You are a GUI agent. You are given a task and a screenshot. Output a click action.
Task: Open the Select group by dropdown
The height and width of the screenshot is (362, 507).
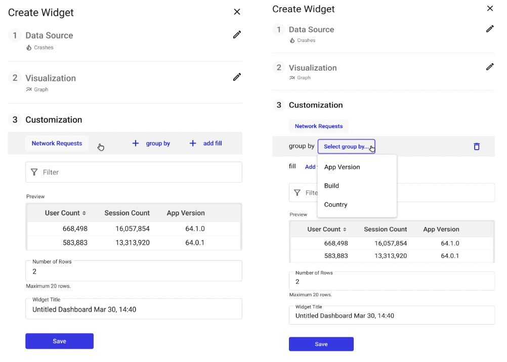coord(346,147)
